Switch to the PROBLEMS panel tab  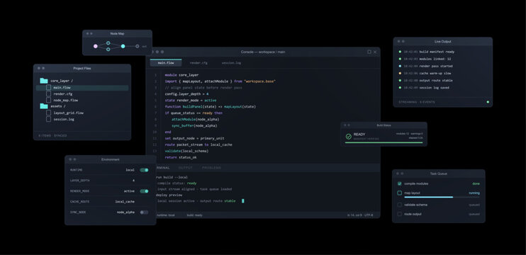tap(211, 168)
